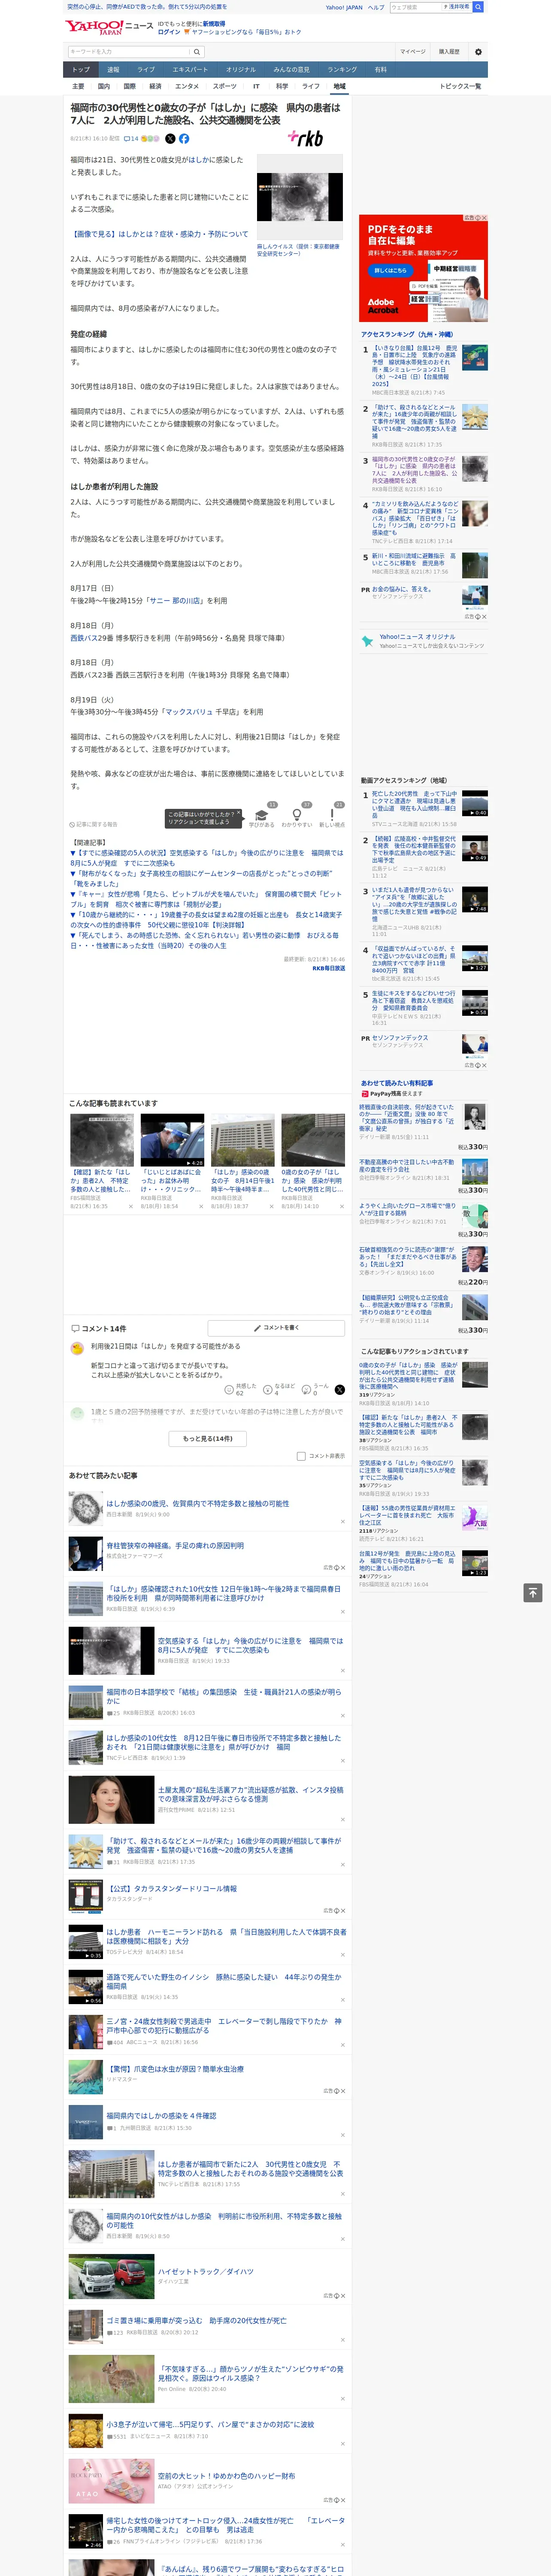Toggle the コメント非表示 checkbox

(x=301, y=1456)
